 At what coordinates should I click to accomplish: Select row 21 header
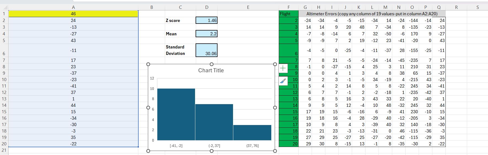tap(4, 150)
